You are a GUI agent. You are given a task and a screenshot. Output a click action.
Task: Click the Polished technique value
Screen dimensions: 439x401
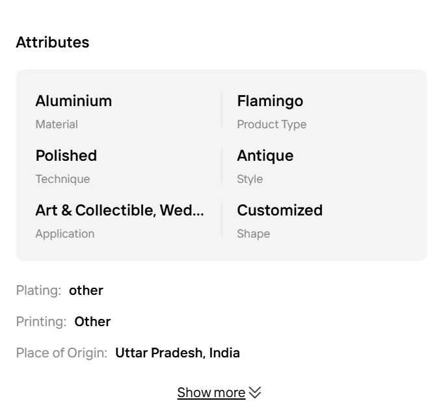pos(66,156)
